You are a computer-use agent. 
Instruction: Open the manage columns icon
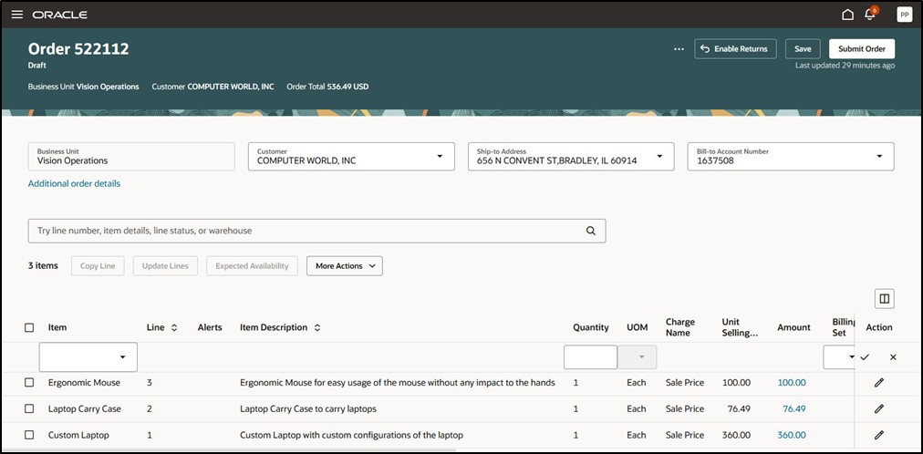click(884, 299)
